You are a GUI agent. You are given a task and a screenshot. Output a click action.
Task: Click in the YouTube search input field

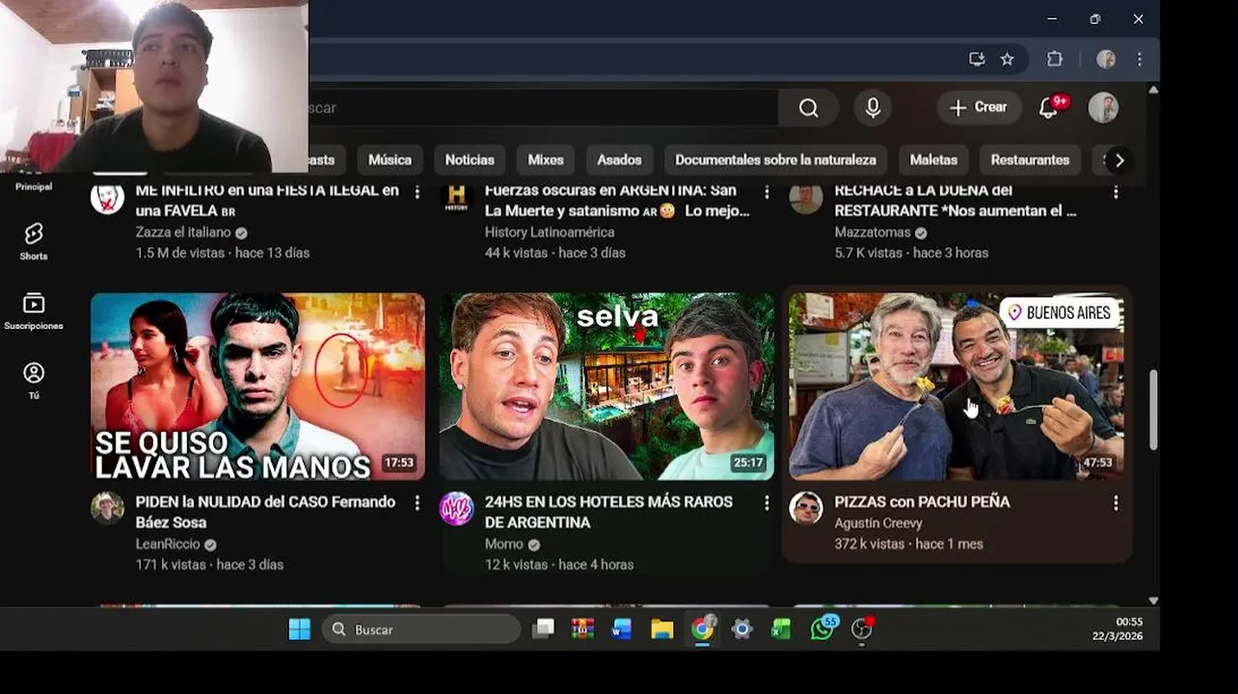pyautogui.click(x=543, y=108)
